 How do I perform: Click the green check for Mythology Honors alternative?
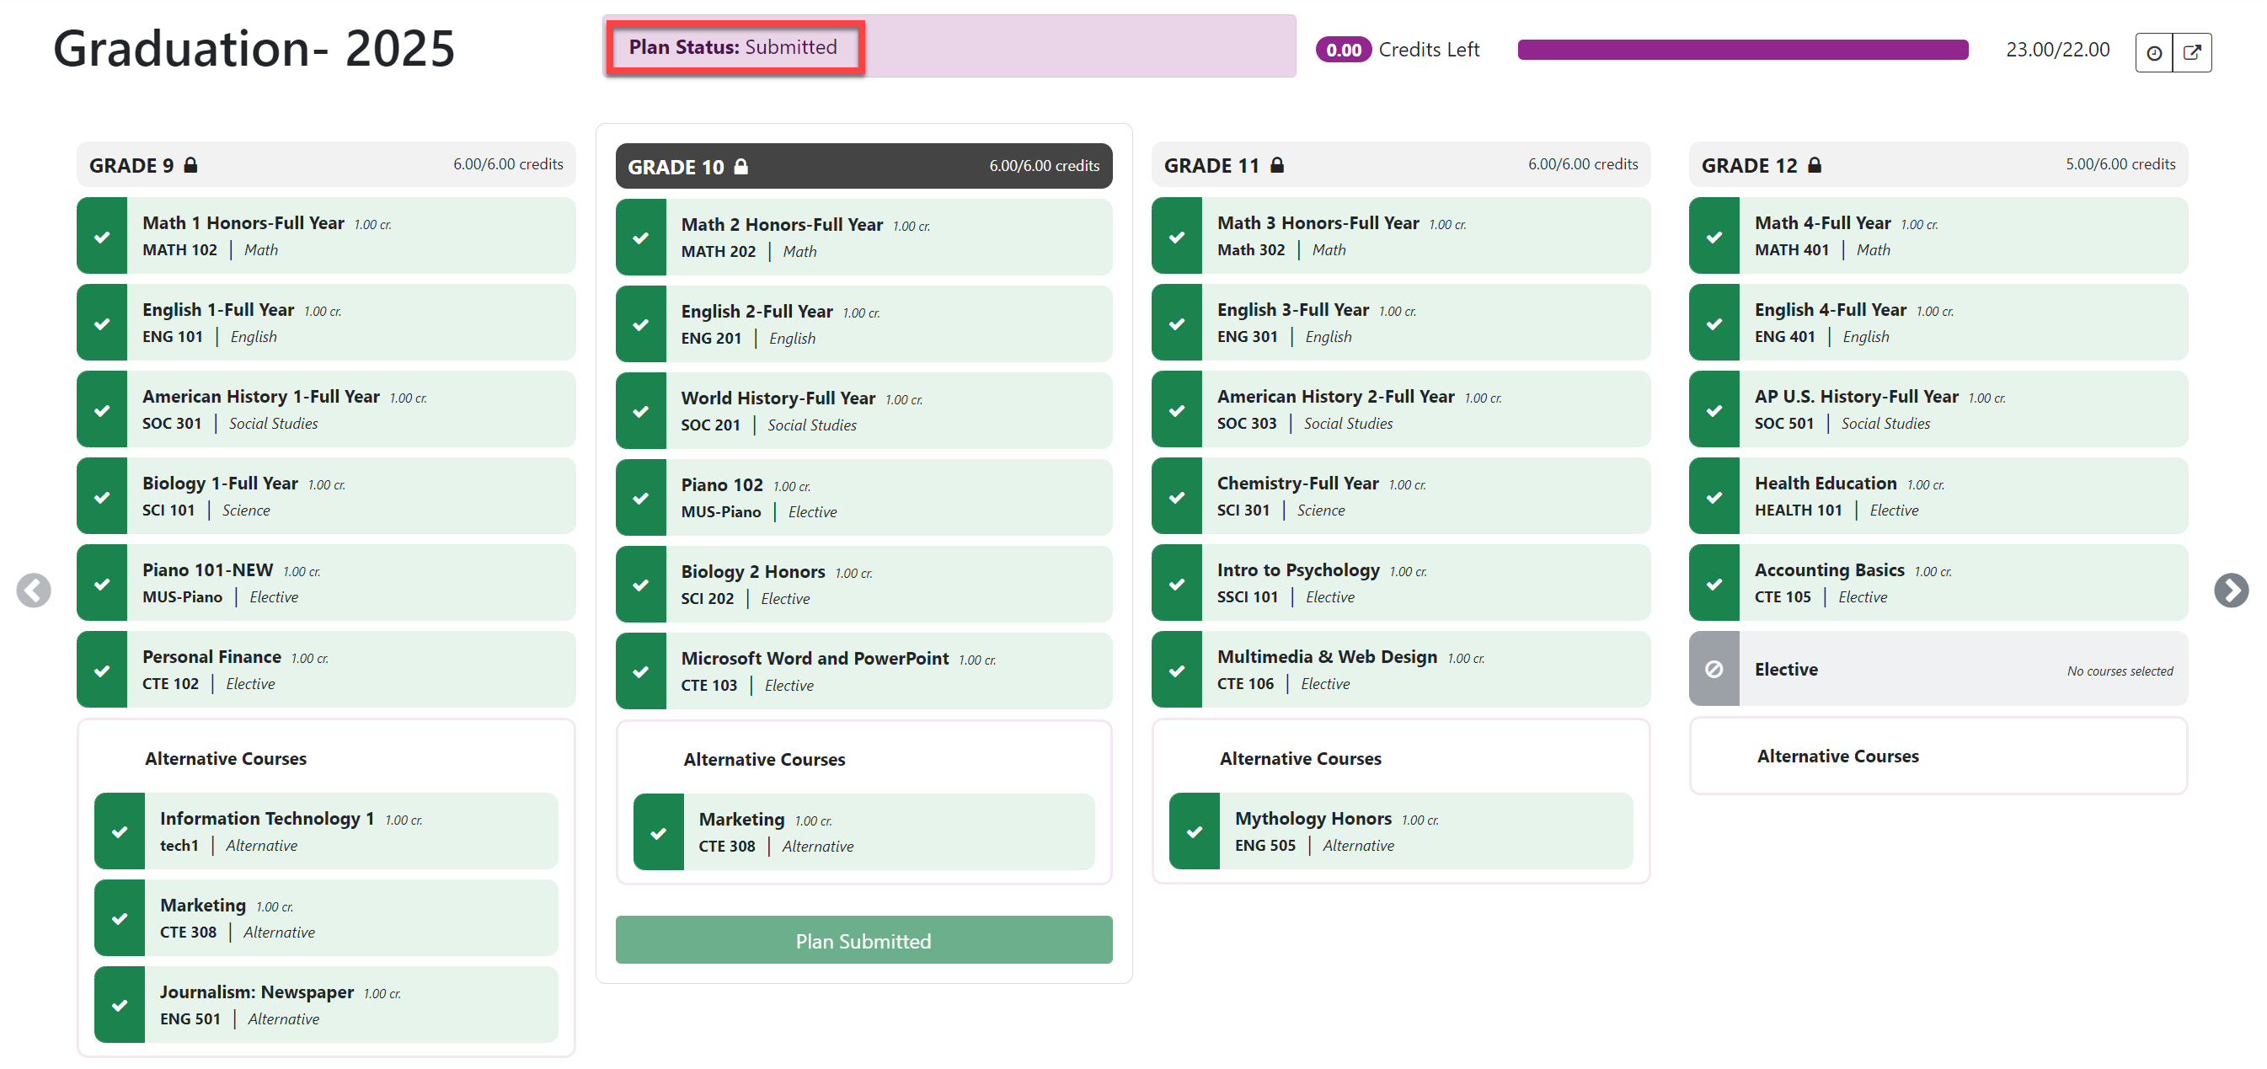pyautogui.click(x=1195, y=831)
